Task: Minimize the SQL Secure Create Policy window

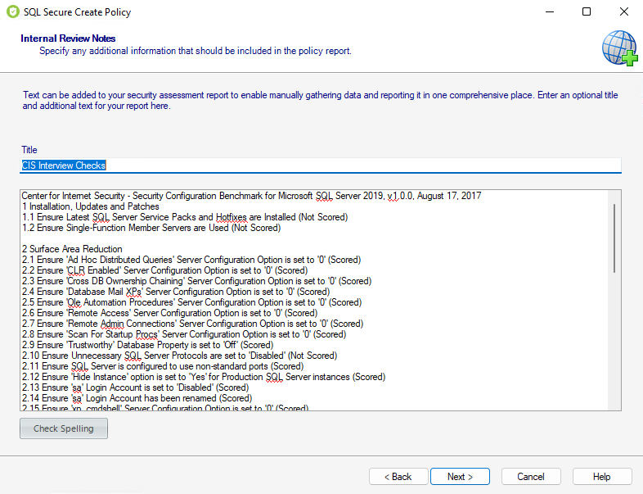Action: click(549, 12)
